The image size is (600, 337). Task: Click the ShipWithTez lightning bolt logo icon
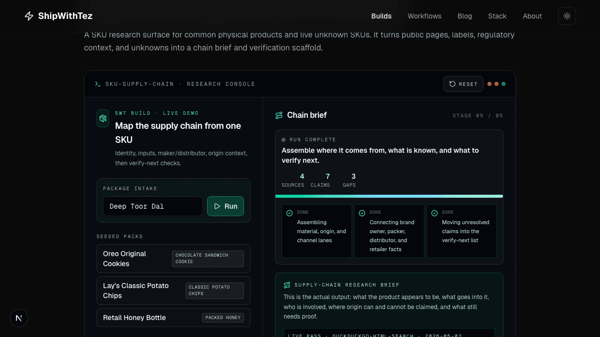pos(29,16)
